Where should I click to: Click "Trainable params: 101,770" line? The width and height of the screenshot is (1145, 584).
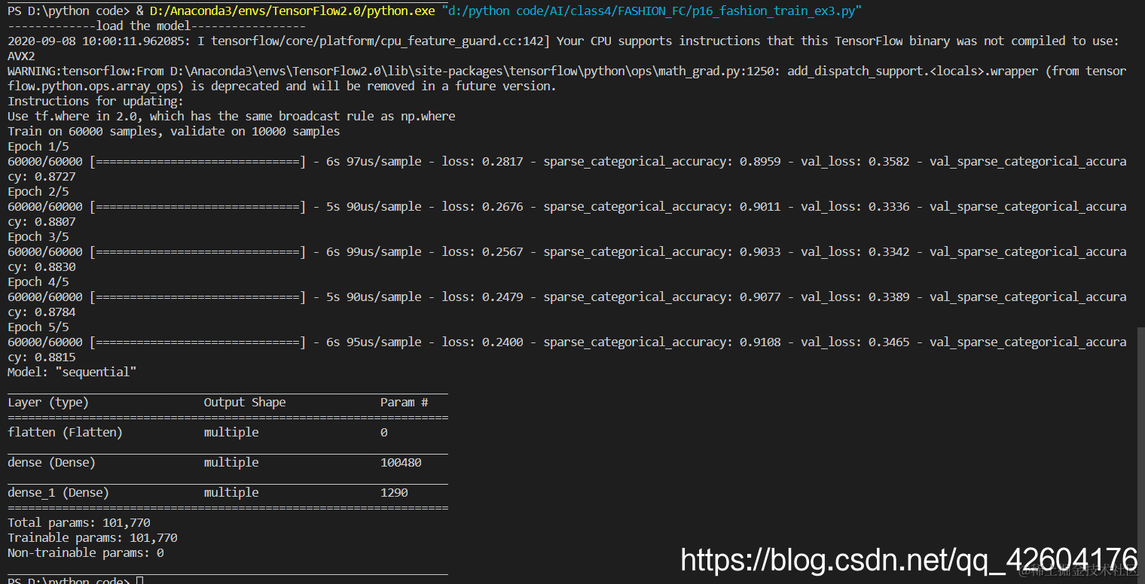(x=93, y=537)
